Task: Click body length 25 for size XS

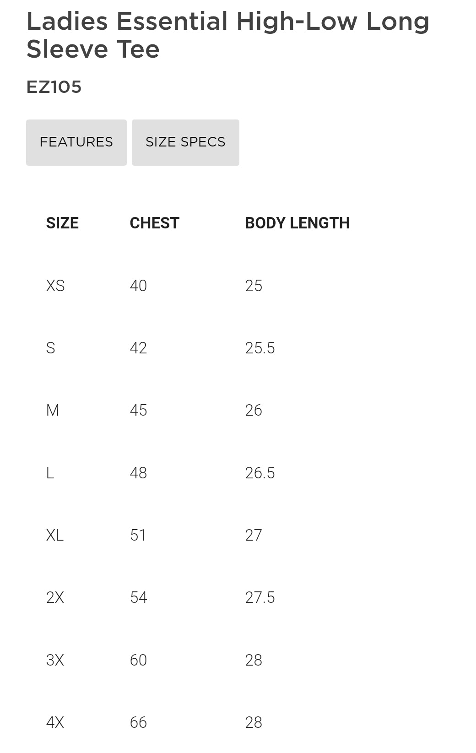Action: tap(254, 285)
